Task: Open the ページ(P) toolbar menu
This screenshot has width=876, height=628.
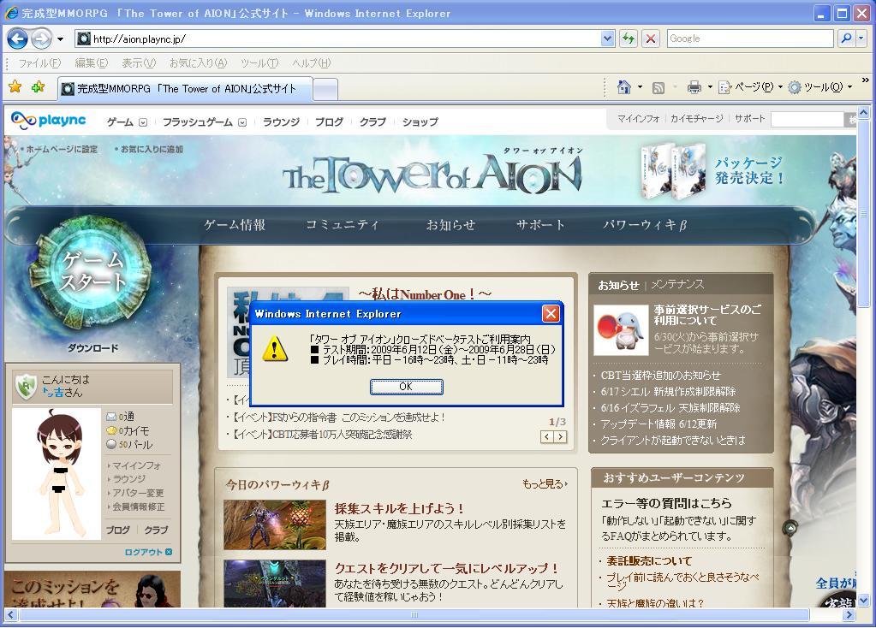Action: [x=750, y=87]
